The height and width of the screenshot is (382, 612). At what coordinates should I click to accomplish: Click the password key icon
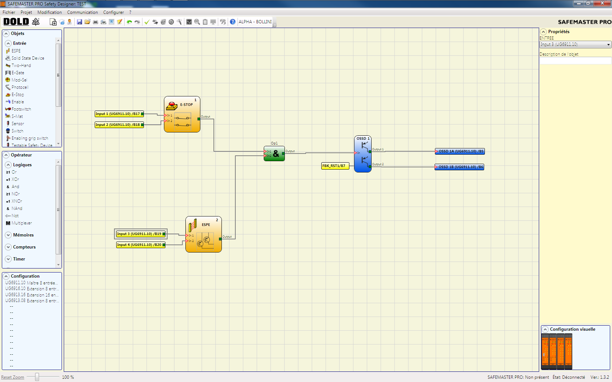(x=223, y=22)
